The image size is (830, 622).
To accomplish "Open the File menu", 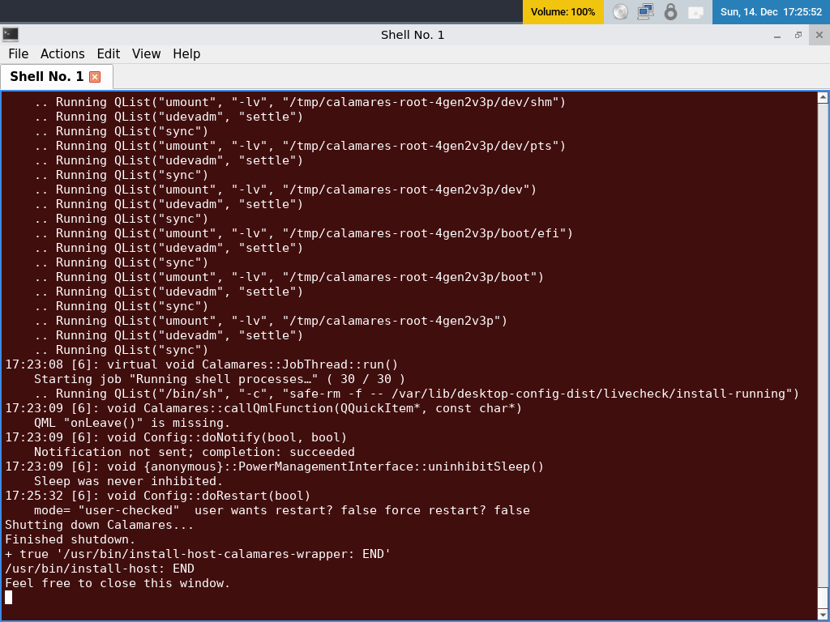I will click(18, 53).
